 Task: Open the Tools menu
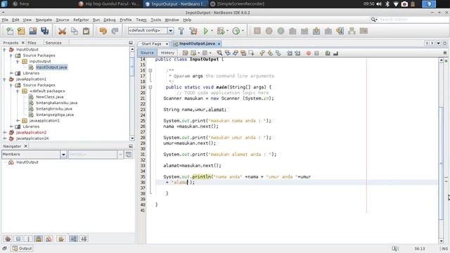pyautogui.click(x=155, y=20)
